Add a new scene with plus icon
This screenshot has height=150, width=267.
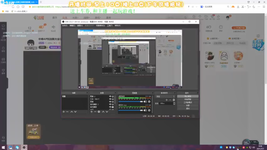click(x=63, y=112)
